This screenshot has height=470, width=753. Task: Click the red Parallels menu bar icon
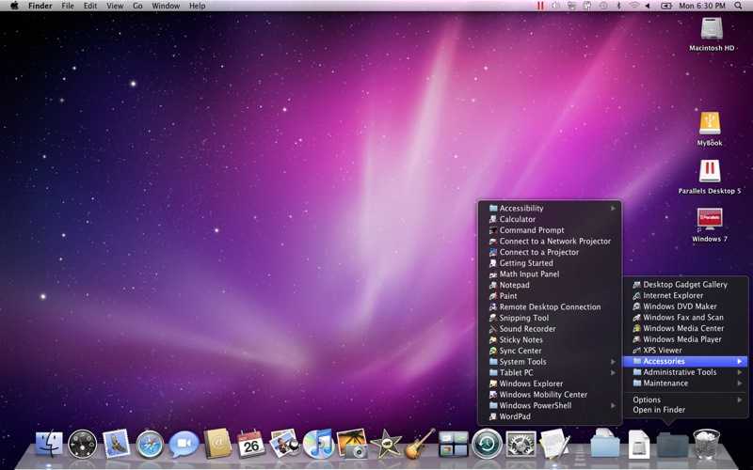[x=540, y=6]
